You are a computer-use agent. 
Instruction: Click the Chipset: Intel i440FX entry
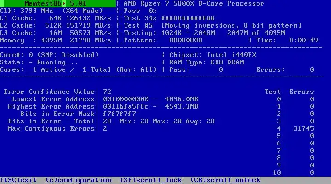tap(213, 55)
